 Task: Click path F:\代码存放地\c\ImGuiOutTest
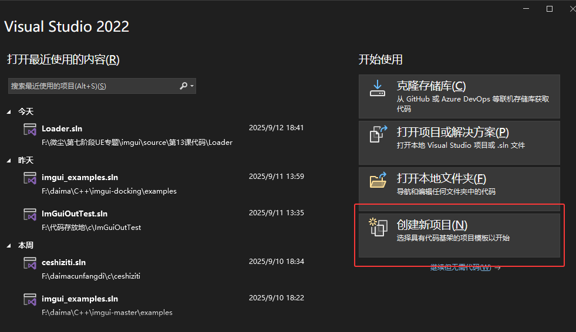coord(91,228)
